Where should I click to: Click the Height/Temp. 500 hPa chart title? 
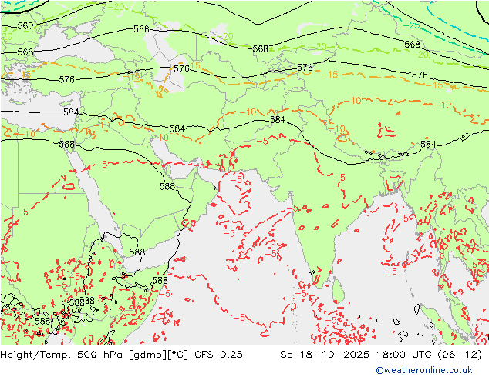pos(121,355)
